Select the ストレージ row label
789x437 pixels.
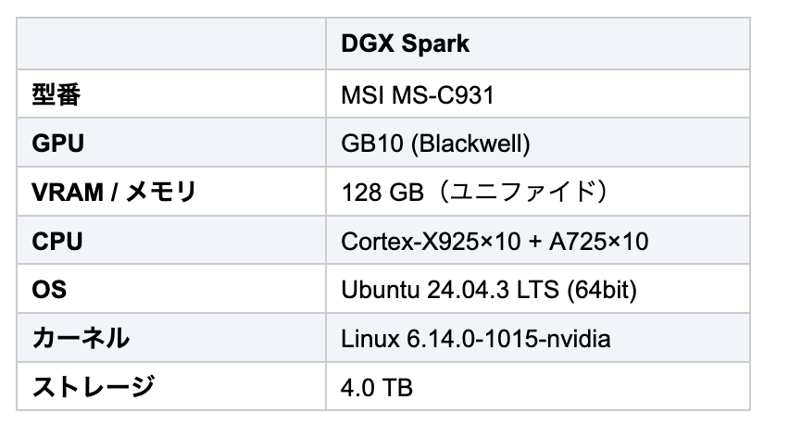pyautogui.click(x=94, y=387)
